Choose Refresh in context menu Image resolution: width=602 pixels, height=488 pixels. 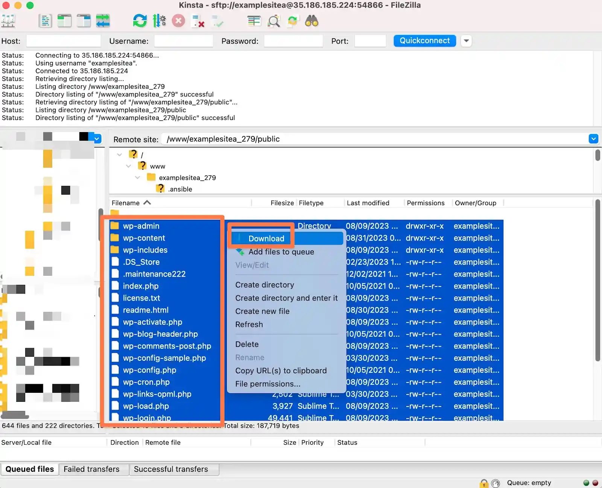pos(249,324)
